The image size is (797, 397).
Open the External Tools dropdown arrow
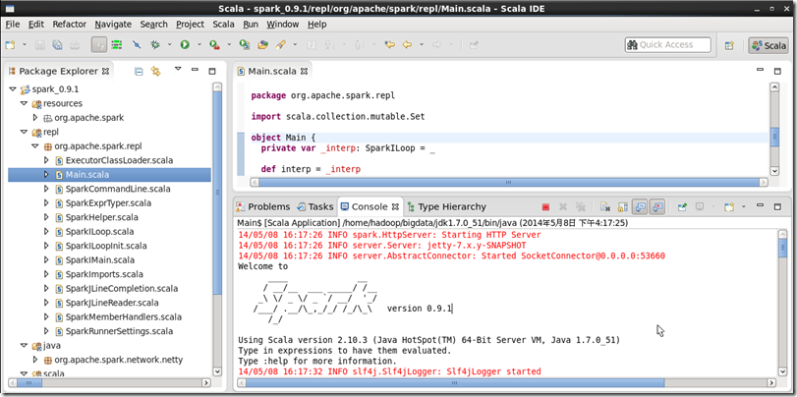229,45
